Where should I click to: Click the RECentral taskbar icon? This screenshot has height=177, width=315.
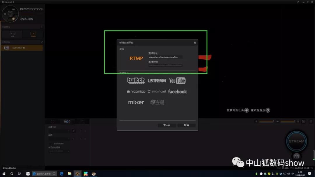77,174
